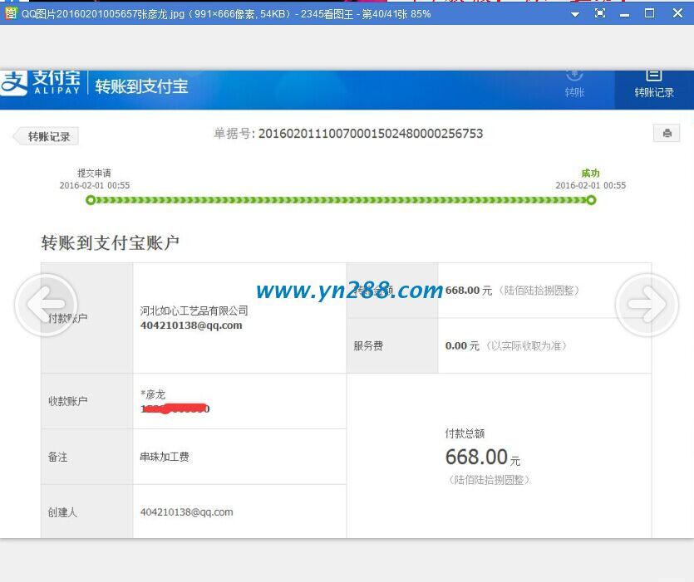Image resolution: width=694 pixels, height=582 pixels.
Task: Maximize the image viewer window
Action: tap(650, 13)
